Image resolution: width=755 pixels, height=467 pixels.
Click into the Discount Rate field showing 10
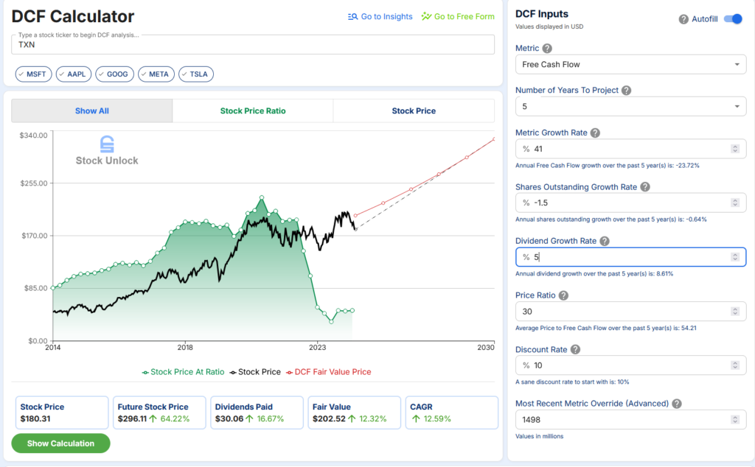631,365
